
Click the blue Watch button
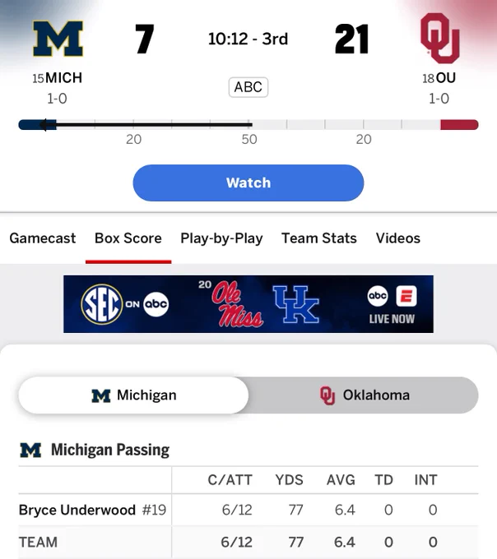point(248,182)
